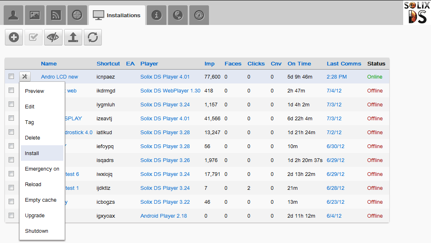Click the upload arrow toolbar icon
Screen dimensions: 431x243
[73, 37]
